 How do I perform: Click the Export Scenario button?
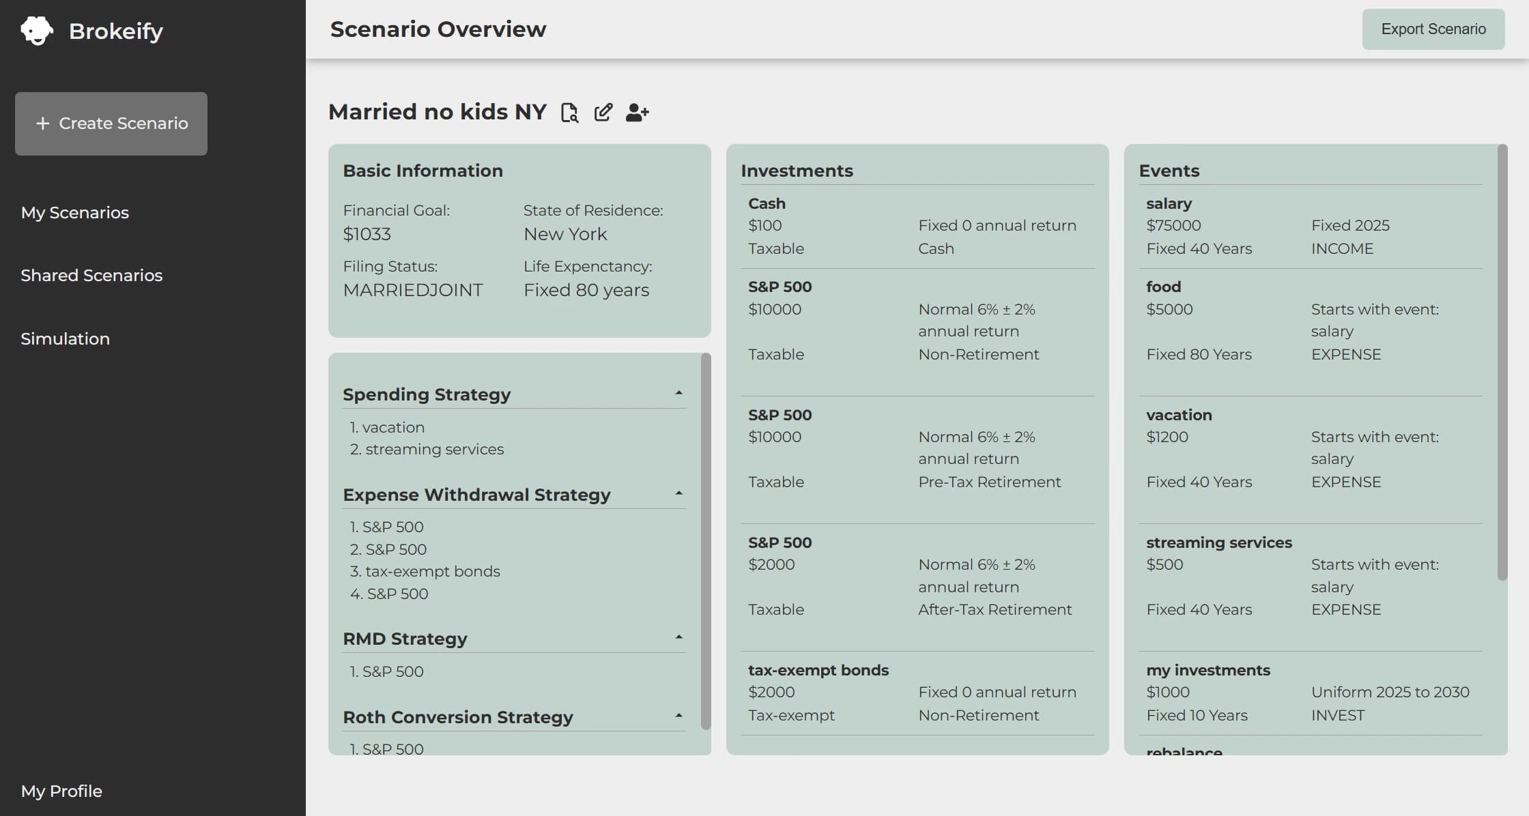1433,29
